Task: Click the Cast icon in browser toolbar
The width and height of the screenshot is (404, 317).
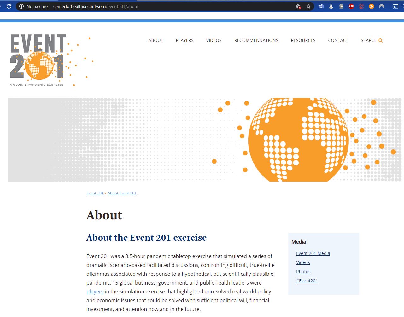Action: point(395,6)
